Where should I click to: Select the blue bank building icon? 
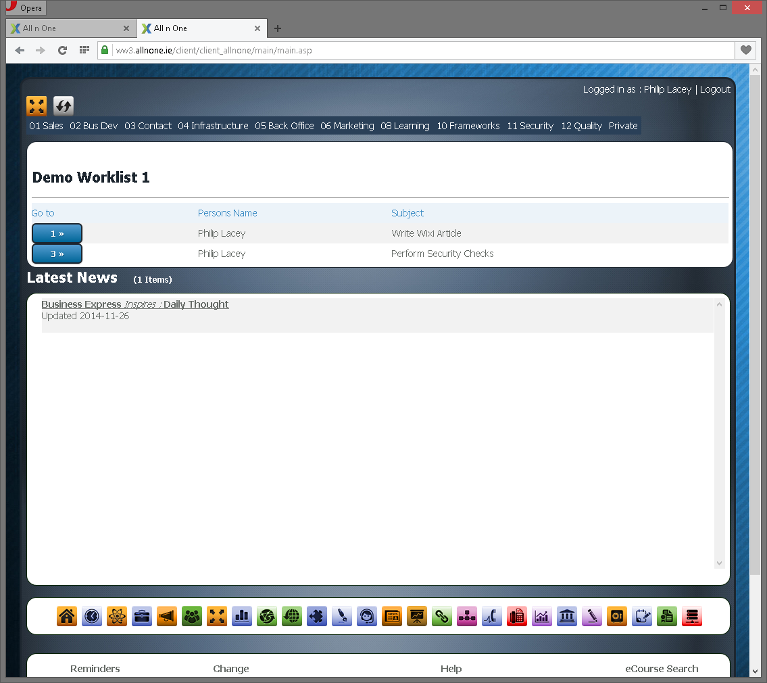566,616
